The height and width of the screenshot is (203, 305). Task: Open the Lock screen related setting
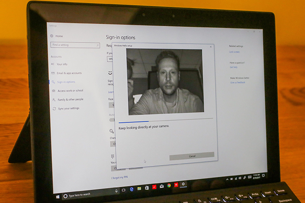(234, 52)
